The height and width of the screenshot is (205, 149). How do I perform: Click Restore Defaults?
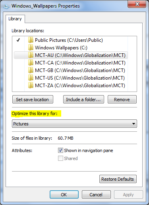pyautogui.click(x=118, y=179)
